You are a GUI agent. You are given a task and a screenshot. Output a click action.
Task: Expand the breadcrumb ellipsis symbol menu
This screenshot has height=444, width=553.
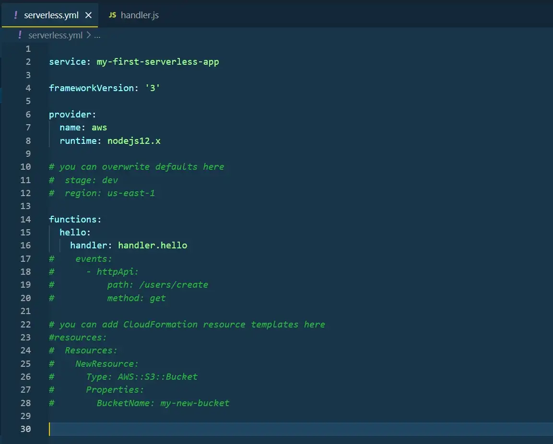point(97,35)
